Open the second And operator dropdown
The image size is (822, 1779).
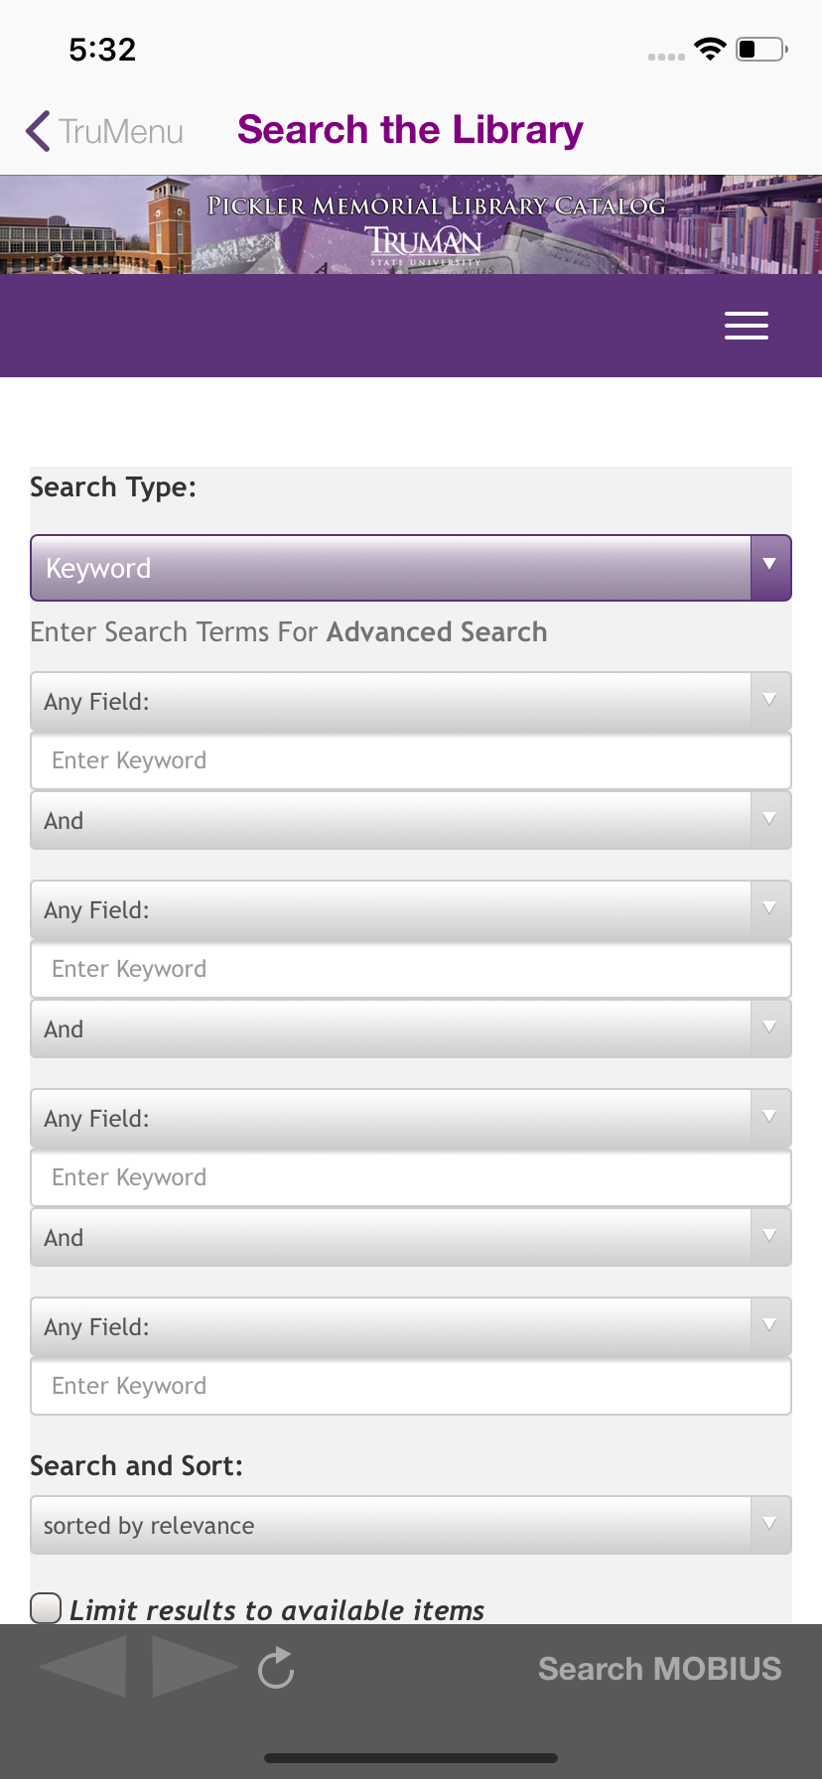coord(411,1029)
